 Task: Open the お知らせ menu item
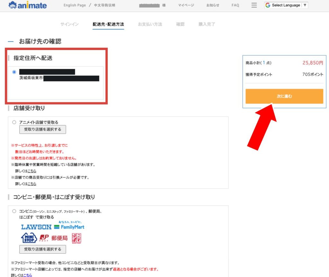[213, 5]
